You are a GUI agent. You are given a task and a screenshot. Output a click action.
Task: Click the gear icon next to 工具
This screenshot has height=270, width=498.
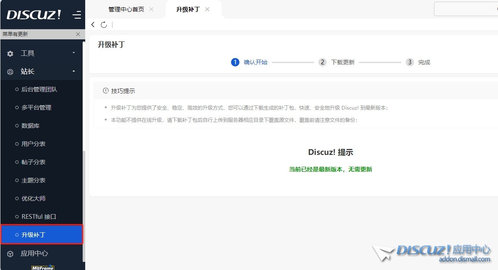[10, 54]
